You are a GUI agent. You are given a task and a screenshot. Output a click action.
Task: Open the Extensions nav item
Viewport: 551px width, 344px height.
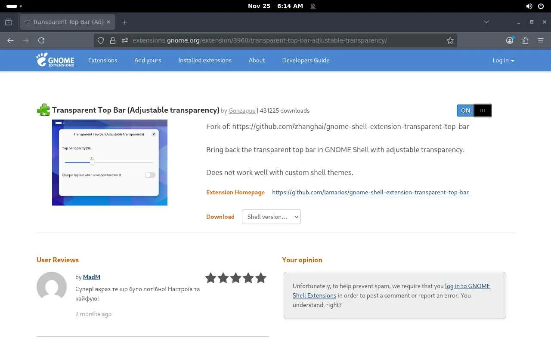[102, 60]
